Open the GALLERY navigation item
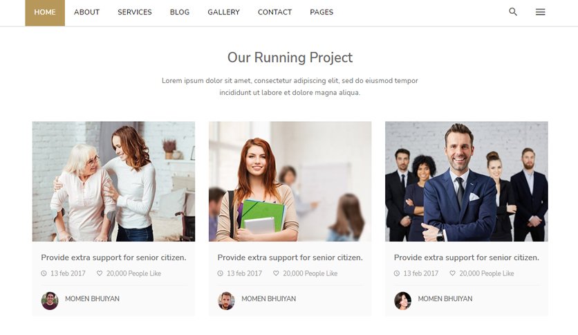This screenshot has width=578, height=335. pos(223,12)
